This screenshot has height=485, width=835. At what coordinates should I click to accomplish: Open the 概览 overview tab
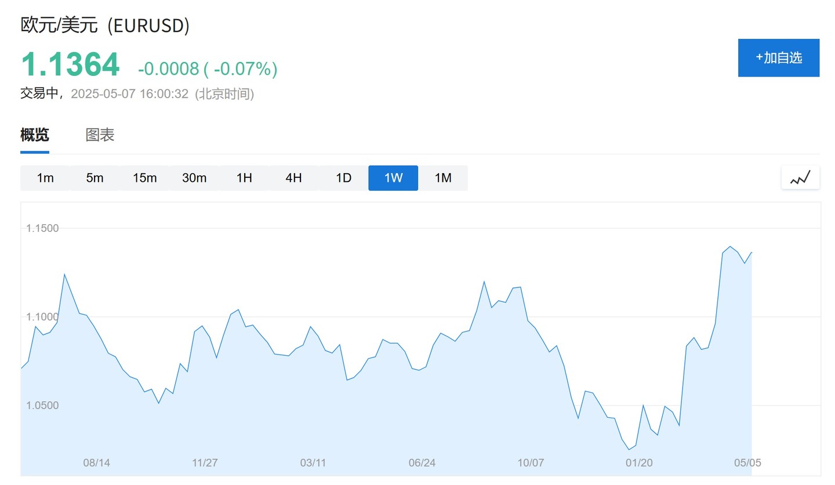(x=35, y=136)
